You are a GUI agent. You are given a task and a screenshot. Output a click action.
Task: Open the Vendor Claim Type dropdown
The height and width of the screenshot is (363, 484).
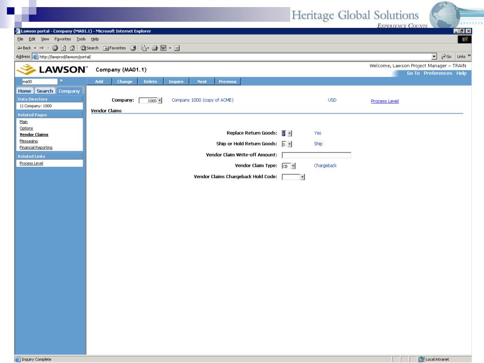click(x=293, y=166)
